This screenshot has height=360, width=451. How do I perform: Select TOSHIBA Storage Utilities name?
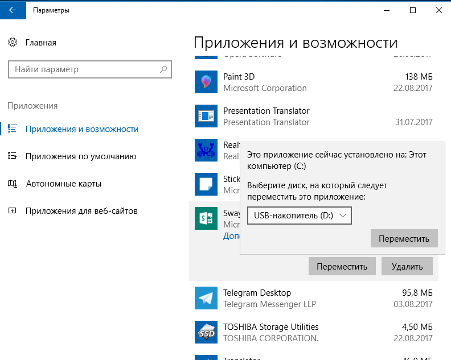pyautogui.click(x=271, y=327)
